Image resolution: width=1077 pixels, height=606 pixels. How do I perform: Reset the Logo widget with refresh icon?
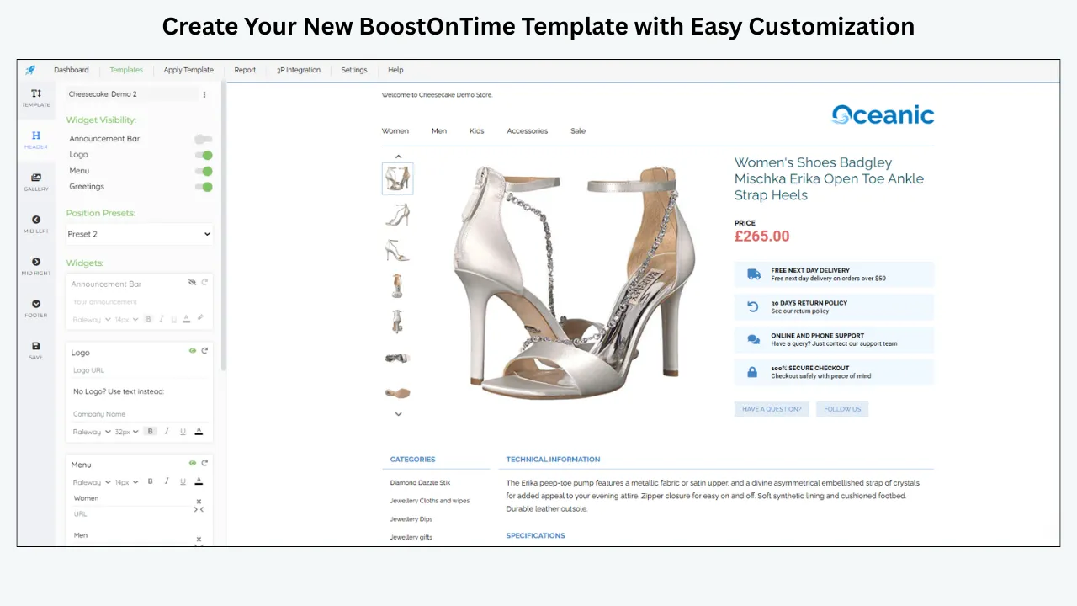click(204, 351)
